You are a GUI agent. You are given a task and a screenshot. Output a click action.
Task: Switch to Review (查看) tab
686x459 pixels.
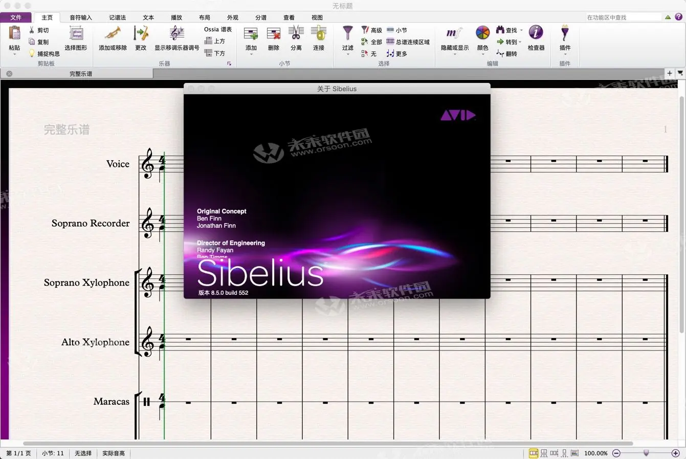coord(289,17)
